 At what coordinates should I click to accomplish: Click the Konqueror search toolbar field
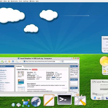point(70,61)
